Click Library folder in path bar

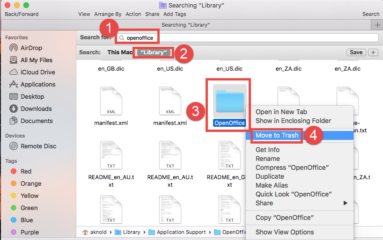tap(127, 232)
